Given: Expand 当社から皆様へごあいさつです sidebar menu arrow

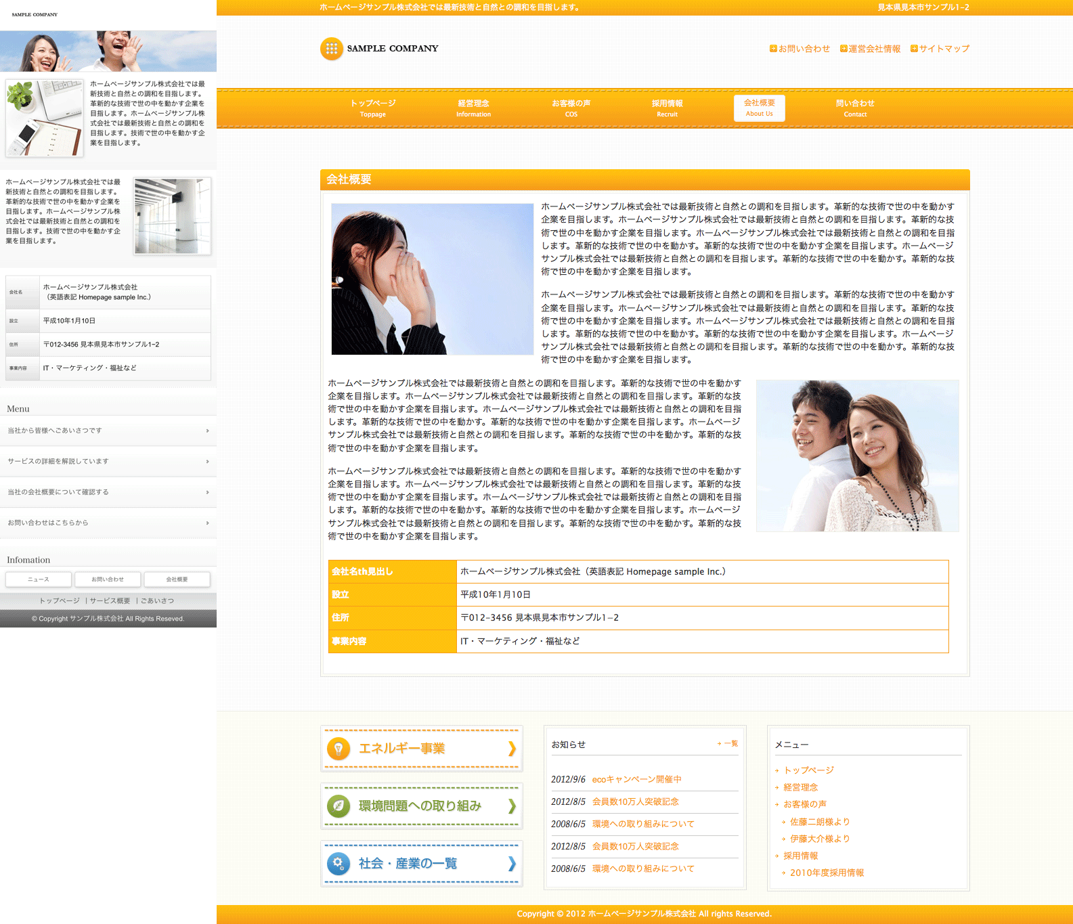Looking at the screenshot, I should 207,431.
